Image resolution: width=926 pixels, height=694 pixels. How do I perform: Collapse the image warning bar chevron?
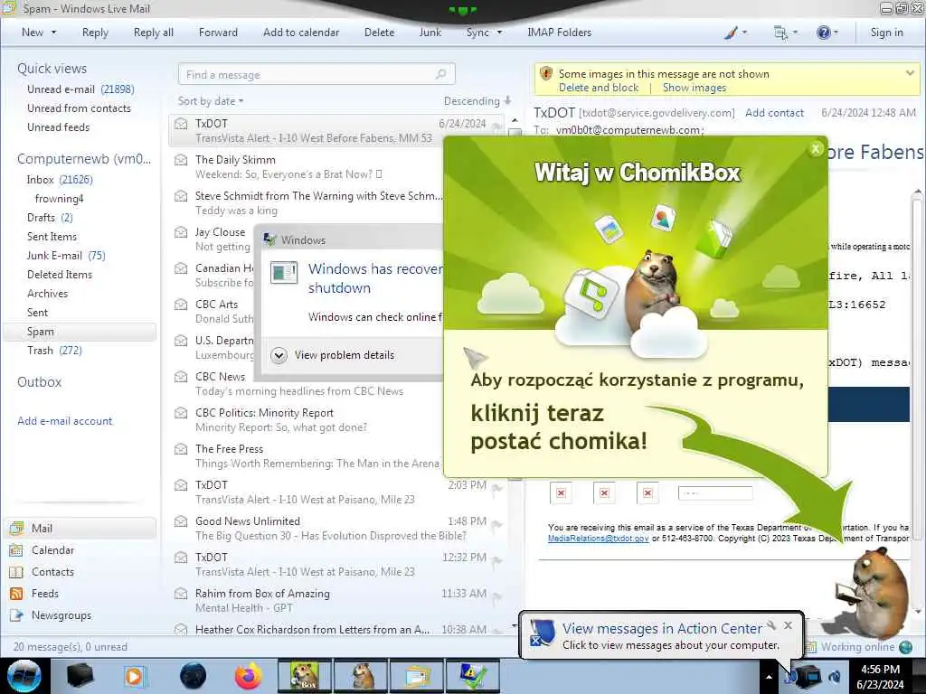point(910,73)
